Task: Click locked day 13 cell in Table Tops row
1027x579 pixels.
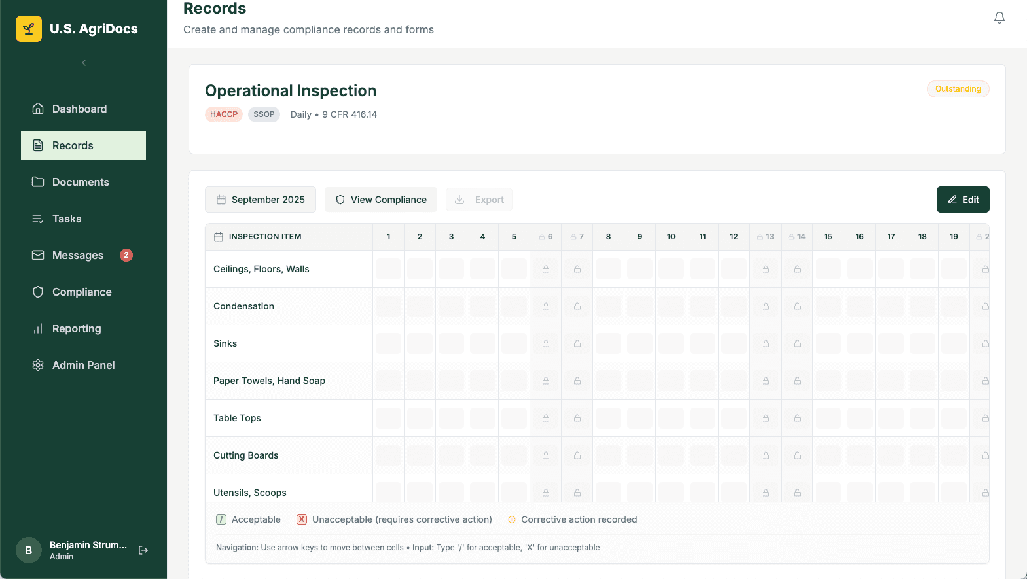Action: click(765, 418)
